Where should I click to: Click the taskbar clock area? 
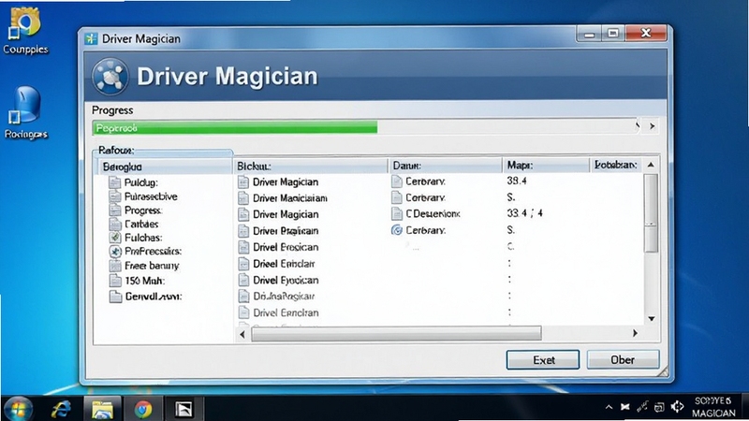pos(713,407)
